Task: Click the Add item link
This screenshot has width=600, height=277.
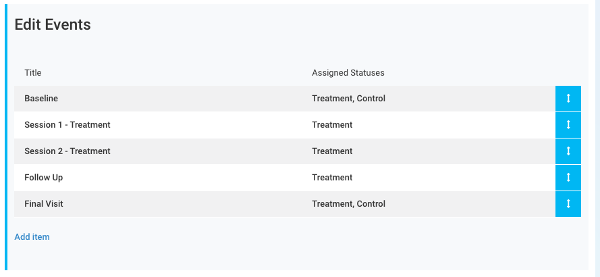Action: (32, 237)
